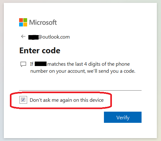Go back using the left arrow icon
Viewport: 161px width, 141px height.
click(x=23, y=36)
